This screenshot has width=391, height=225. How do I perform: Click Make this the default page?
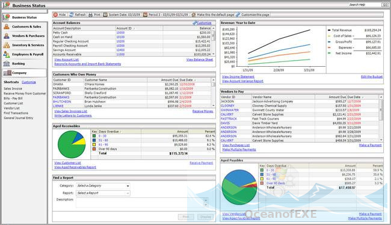(x=213, y=14)
